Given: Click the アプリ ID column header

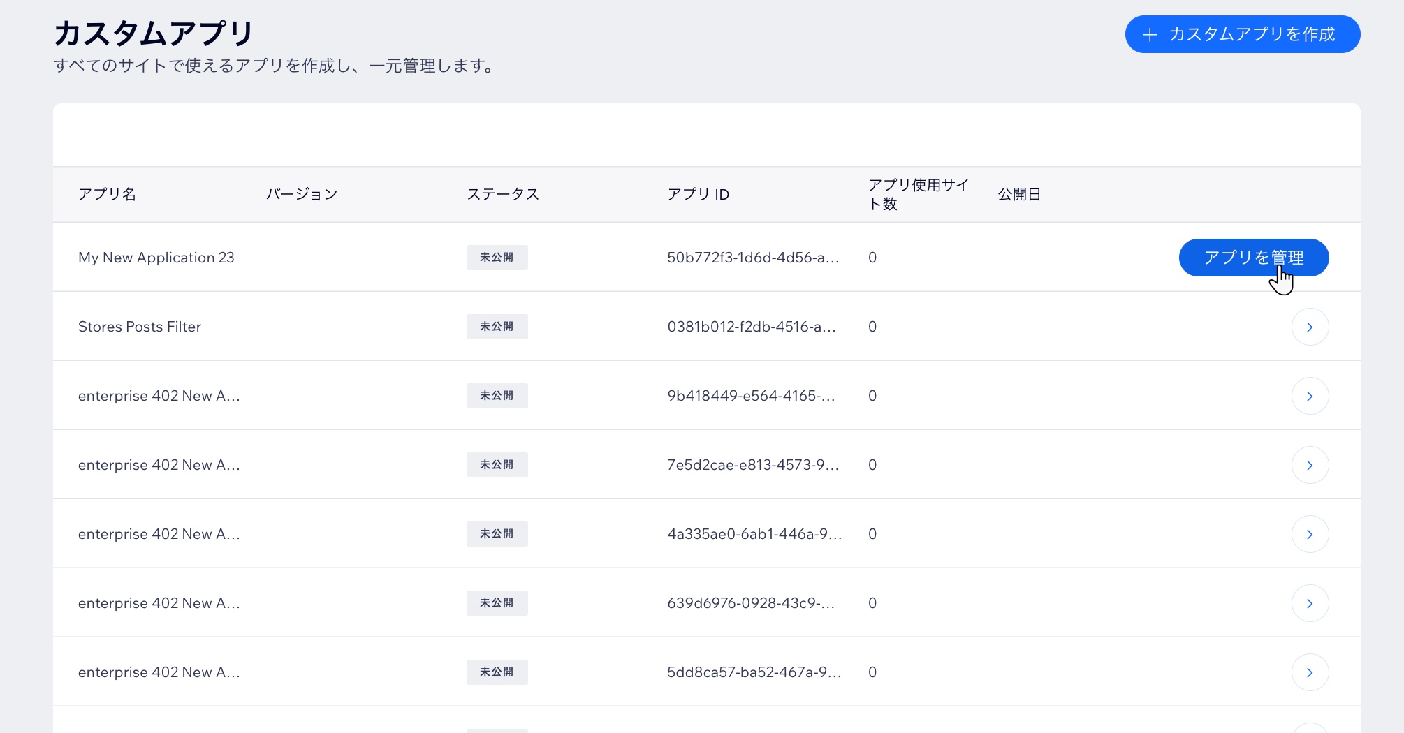Looking at the screenshot, I should coord(699,194).
